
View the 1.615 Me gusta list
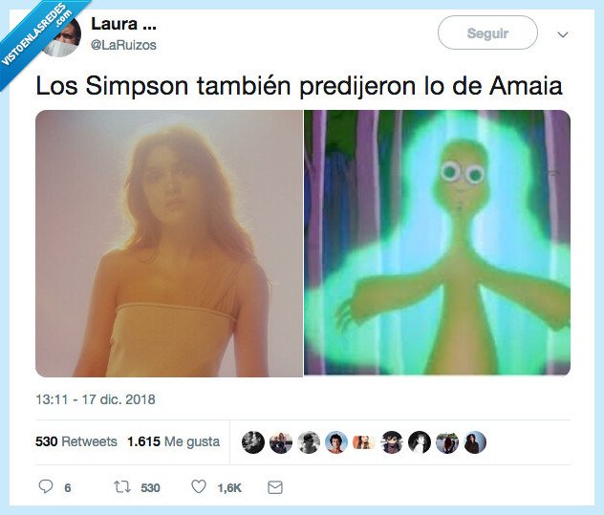pyautogui.click(x=173, y=441)
